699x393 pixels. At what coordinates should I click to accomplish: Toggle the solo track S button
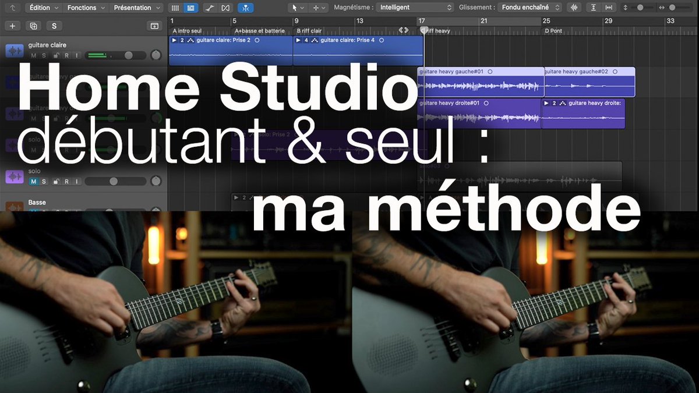point(44,182)
